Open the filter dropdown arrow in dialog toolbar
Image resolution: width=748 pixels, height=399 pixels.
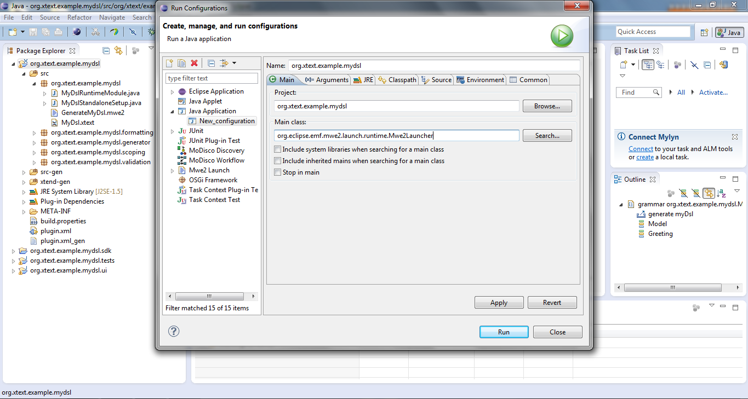coord(234,63)
